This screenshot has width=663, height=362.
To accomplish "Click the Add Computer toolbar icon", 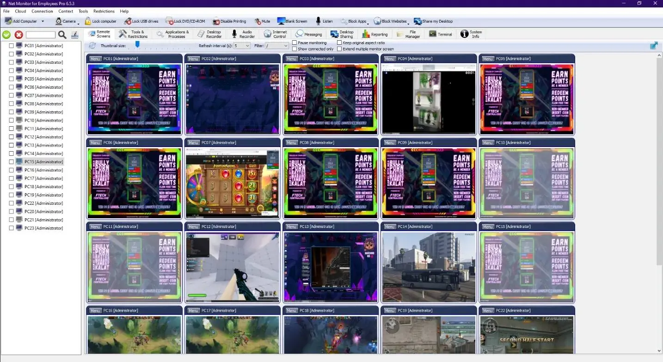I will point(8,21).
